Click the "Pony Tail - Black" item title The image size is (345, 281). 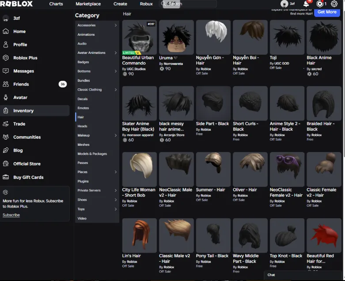point(212,256)
